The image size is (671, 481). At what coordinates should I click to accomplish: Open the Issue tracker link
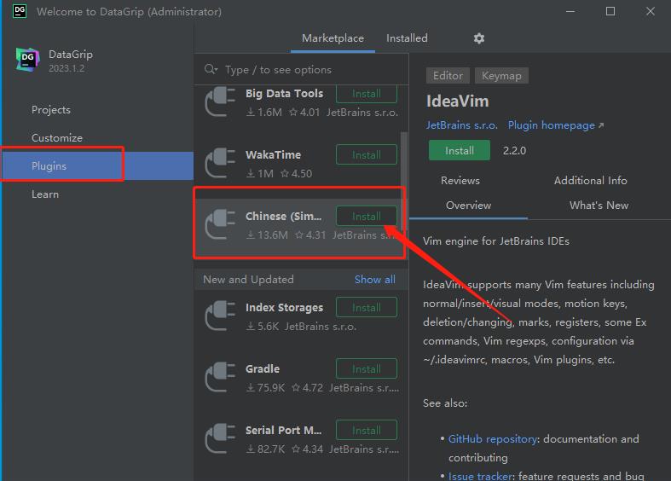[x=480, y=476]
